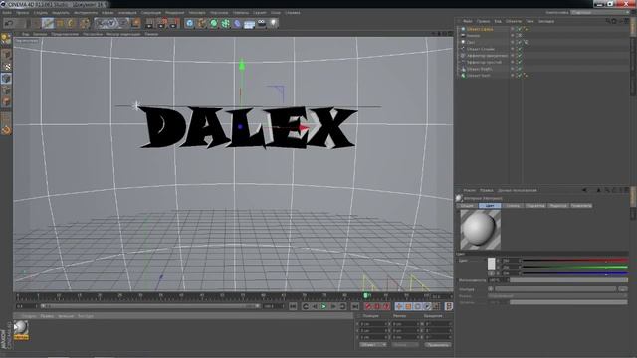Click the back arrow in Attribute Manager

pyautogui.click(x=584, y=190)
